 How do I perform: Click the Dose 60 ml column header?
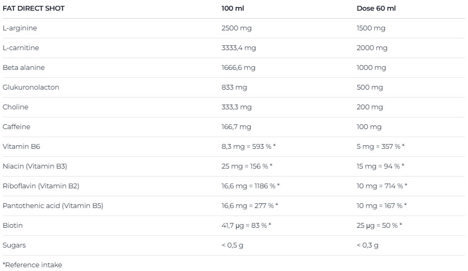tap(376, 9)
